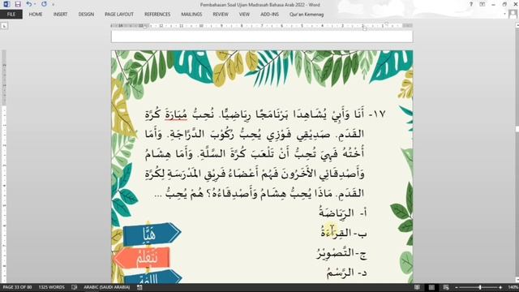Switch to the INSERT ribbon tab
This screenshot has width=519, height=292.
pyautogui.click(x=60, y=15)
